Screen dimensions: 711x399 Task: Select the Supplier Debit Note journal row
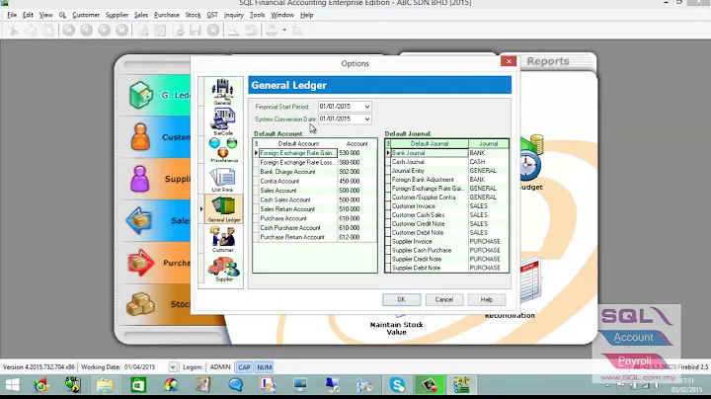coord(447,268)
